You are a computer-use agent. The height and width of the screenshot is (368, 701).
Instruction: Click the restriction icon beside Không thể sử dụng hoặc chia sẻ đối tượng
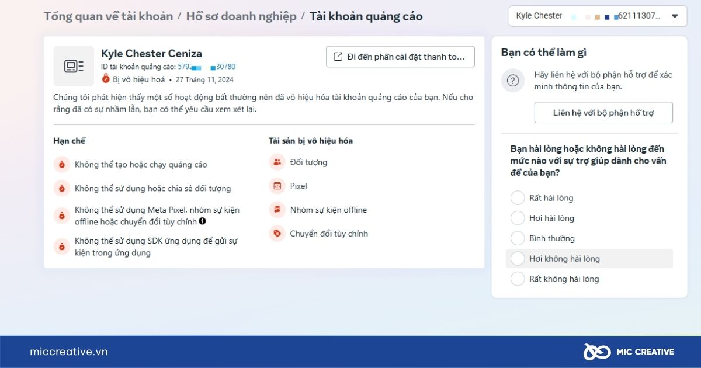click(61, 188)
